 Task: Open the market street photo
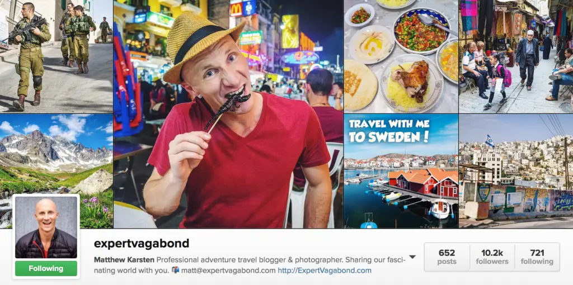(x=516, y=56)
